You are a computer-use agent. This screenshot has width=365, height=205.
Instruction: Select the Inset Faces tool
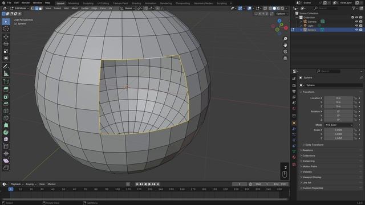pos(6,97)
